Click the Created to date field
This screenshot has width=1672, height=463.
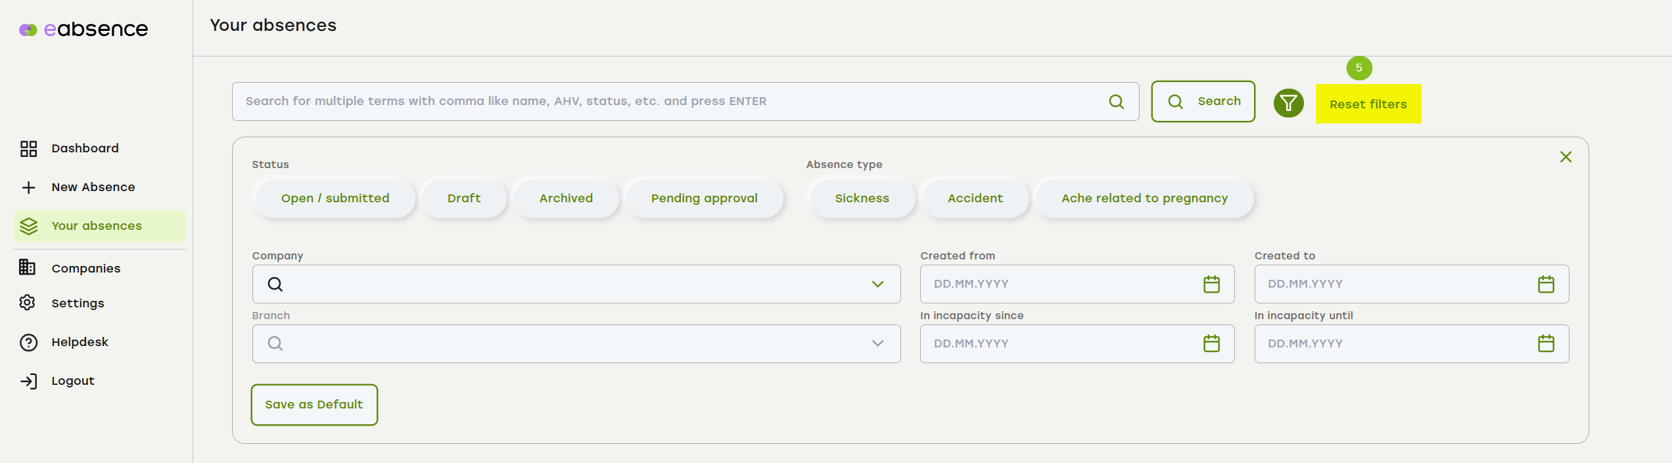pyautogui.click(x=1411, y=284)
